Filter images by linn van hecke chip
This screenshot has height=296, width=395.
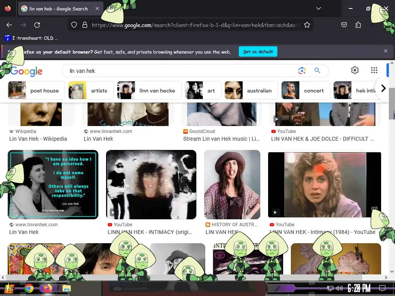149,90
